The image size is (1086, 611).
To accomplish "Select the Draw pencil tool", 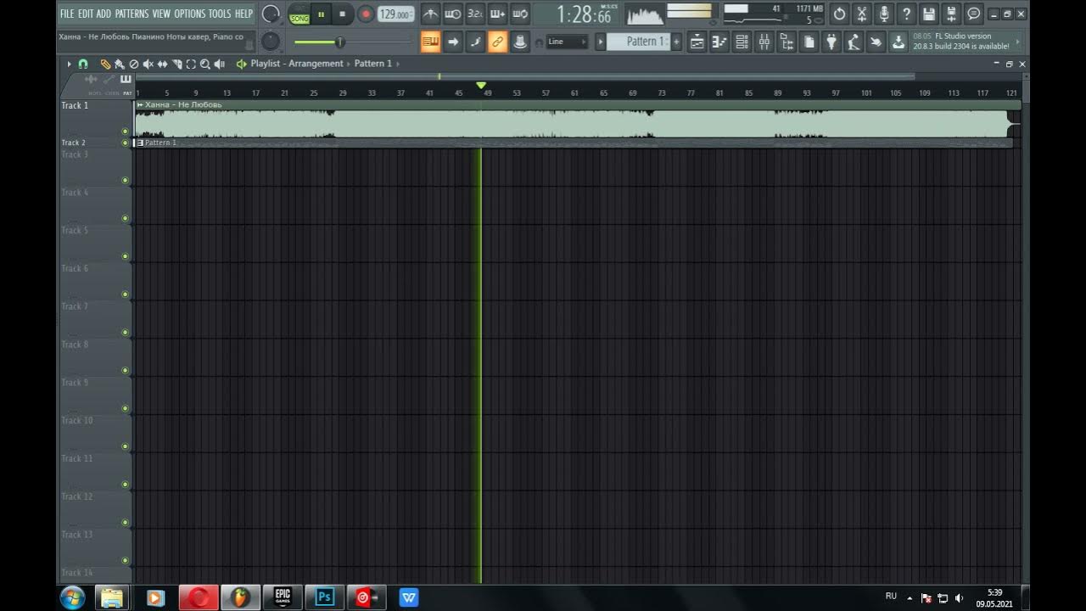I will (x=105, y=64).
